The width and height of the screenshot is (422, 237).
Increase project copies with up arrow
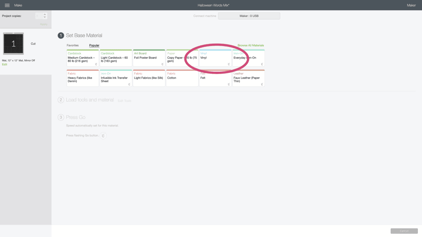[45, 14]
